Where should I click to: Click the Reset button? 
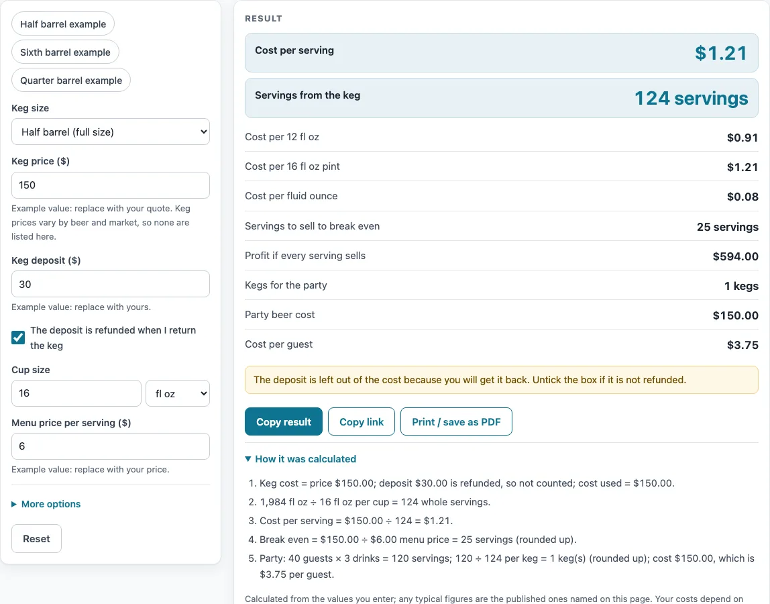click(x=36, y=539)
